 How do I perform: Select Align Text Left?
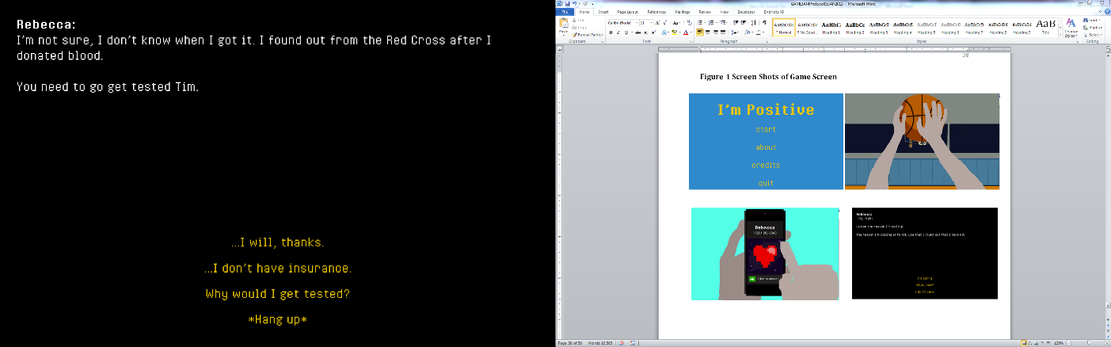[x=700, y=32]
